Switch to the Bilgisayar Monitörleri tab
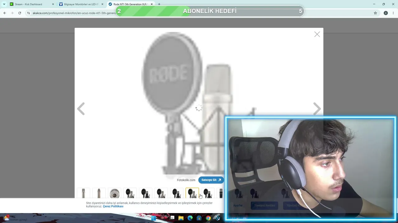Screen dimensions: 398x223 click(x=81, y=4)
